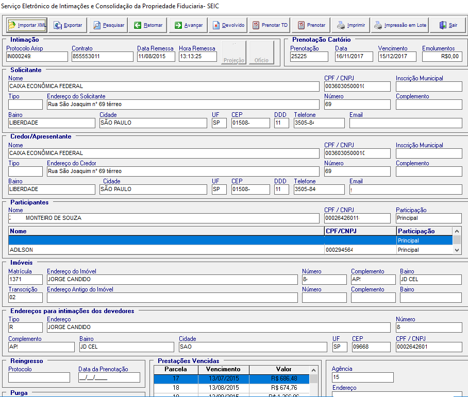Select the Prenotar TD button
Image resolution: width=468 pixels, height=397 pixels.
click(270, 25)
